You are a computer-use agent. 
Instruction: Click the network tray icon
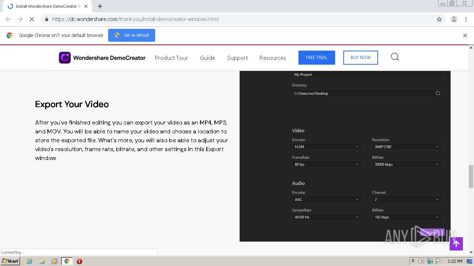(x=430, y=261)
